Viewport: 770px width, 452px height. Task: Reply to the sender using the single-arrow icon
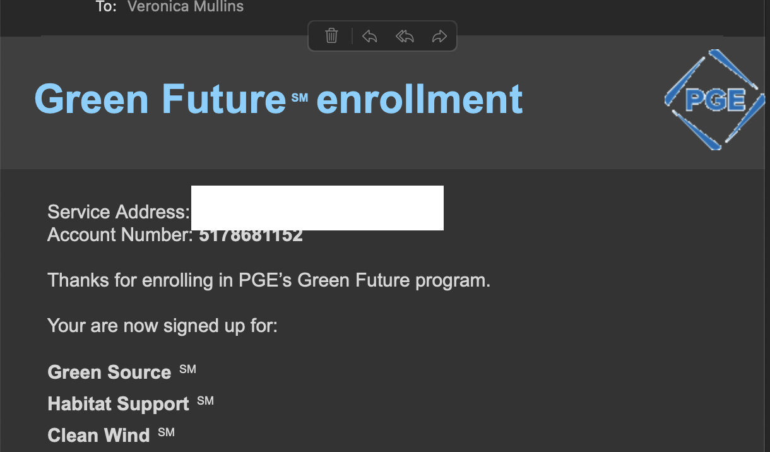(x=369, y=37)
